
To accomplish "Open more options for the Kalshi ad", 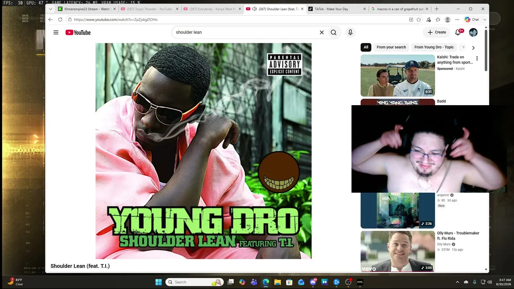I will point(477,59).
